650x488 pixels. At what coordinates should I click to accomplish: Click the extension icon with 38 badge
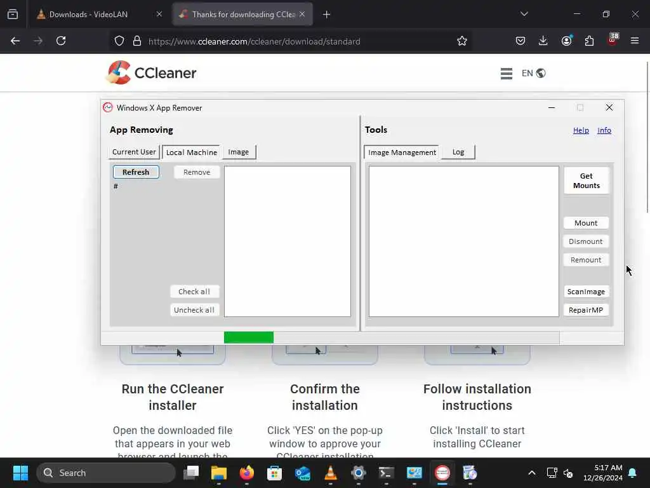click(613, 40)
